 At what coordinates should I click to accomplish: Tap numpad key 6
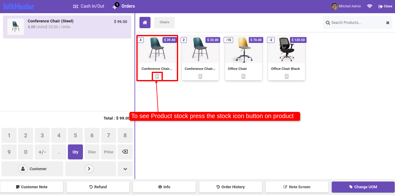(x=92, y=135)
